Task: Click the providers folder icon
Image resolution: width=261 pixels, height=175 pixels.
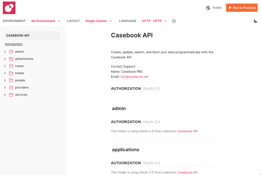Action: click(11, 88)
